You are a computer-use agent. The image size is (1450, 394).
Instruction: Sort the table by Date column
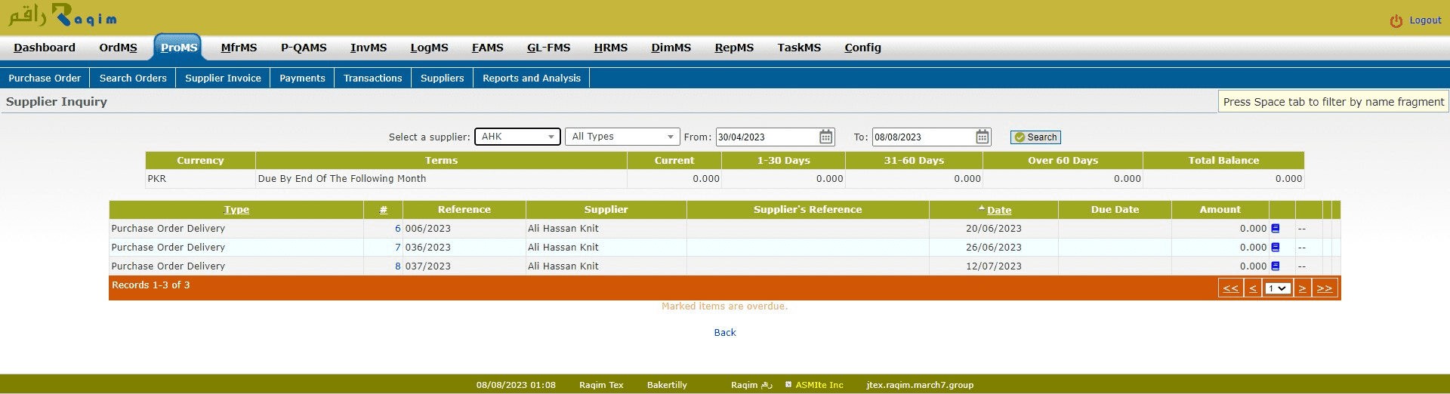(x=998, y=211)
